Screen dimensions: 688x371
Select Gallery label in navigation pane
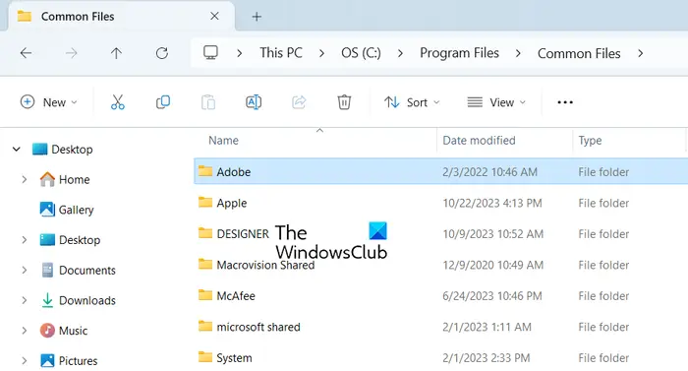click(x=77, y=210)
